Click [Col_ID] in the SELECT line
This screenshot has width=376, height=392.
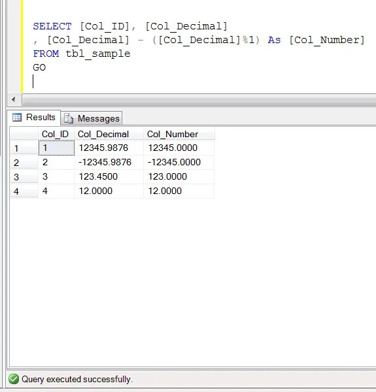pos(105,27)
